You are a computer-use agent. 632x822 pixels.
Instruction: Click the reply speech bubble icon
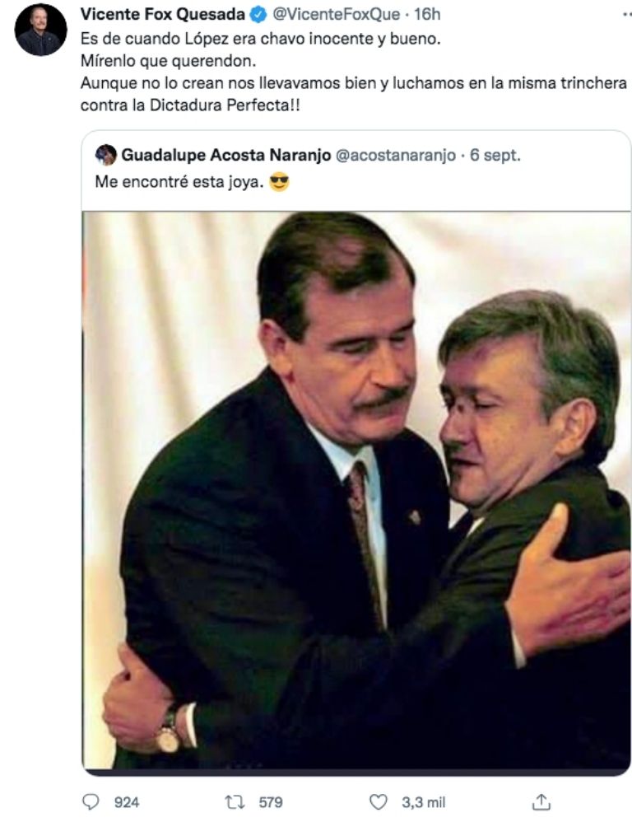click(91, 801)
